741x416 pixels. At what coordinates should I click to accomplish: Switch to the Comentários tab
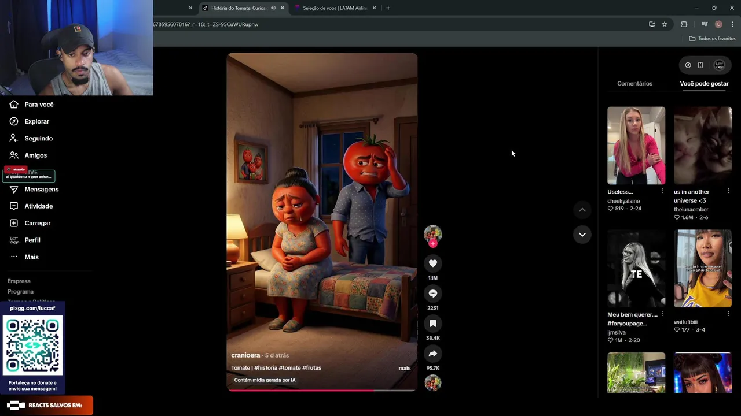click(x=634, y=84)
